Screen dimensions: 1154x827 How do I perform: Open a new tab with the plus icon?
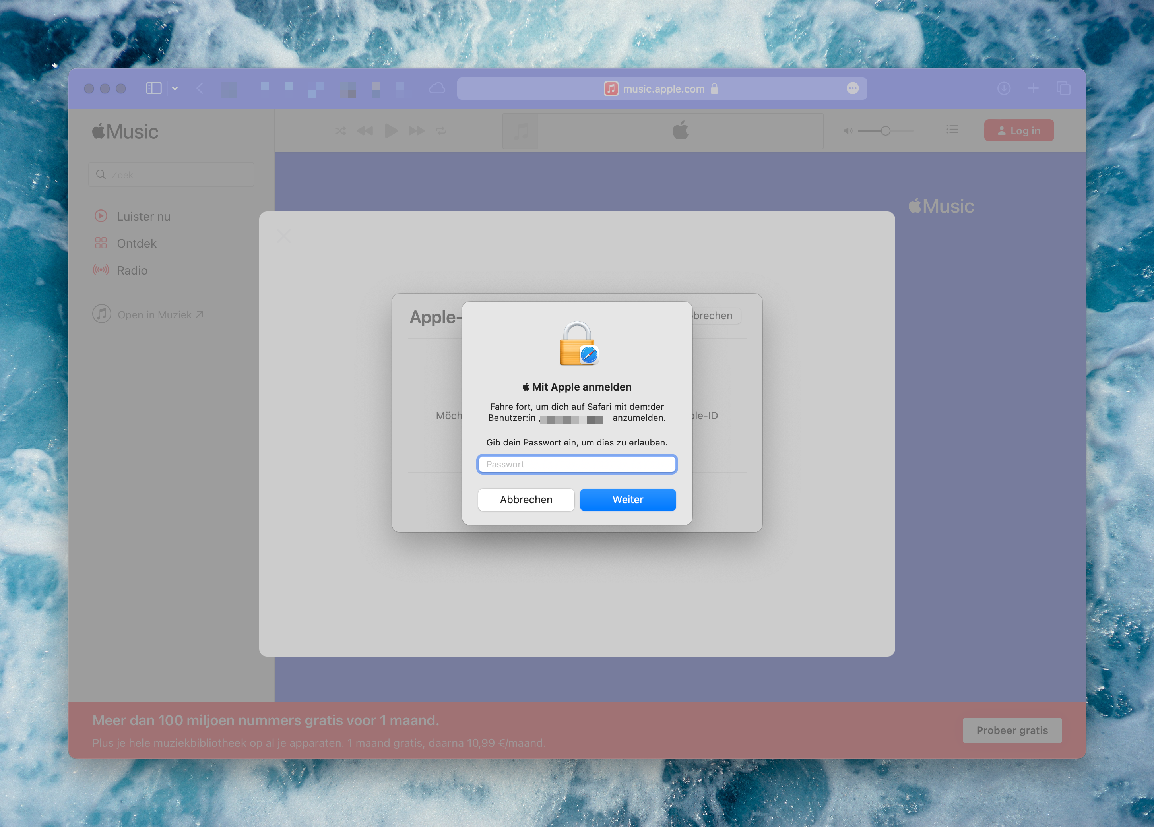(x=1034, y=88)
